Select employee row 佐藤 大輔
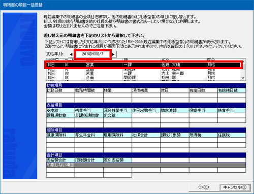Image resolution: width=254 pixels, height=194 pixels. pos(143,64)
